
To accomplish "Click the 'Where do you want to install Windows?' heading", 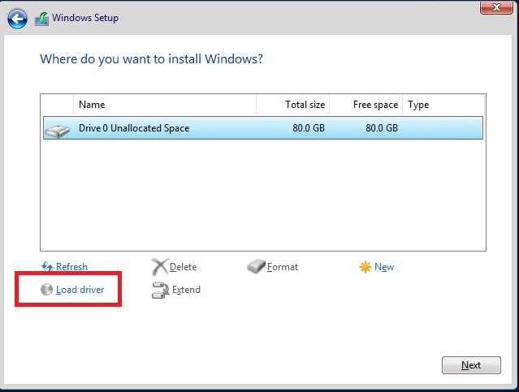I will pyautogui.click(x=151, y=59).
